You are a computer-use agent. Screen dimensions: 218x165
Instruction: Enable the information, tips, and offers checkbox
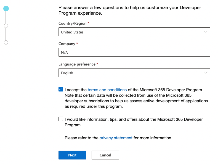coord(61,119)
